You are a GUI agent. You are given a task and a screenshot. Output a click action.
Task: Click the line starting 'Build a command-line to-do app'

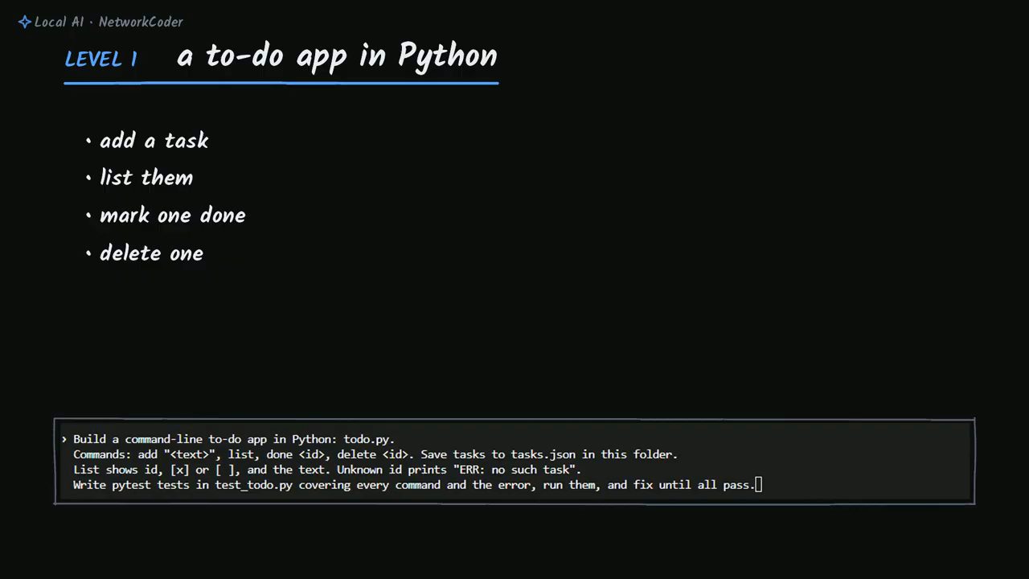(x=234, y=439)
